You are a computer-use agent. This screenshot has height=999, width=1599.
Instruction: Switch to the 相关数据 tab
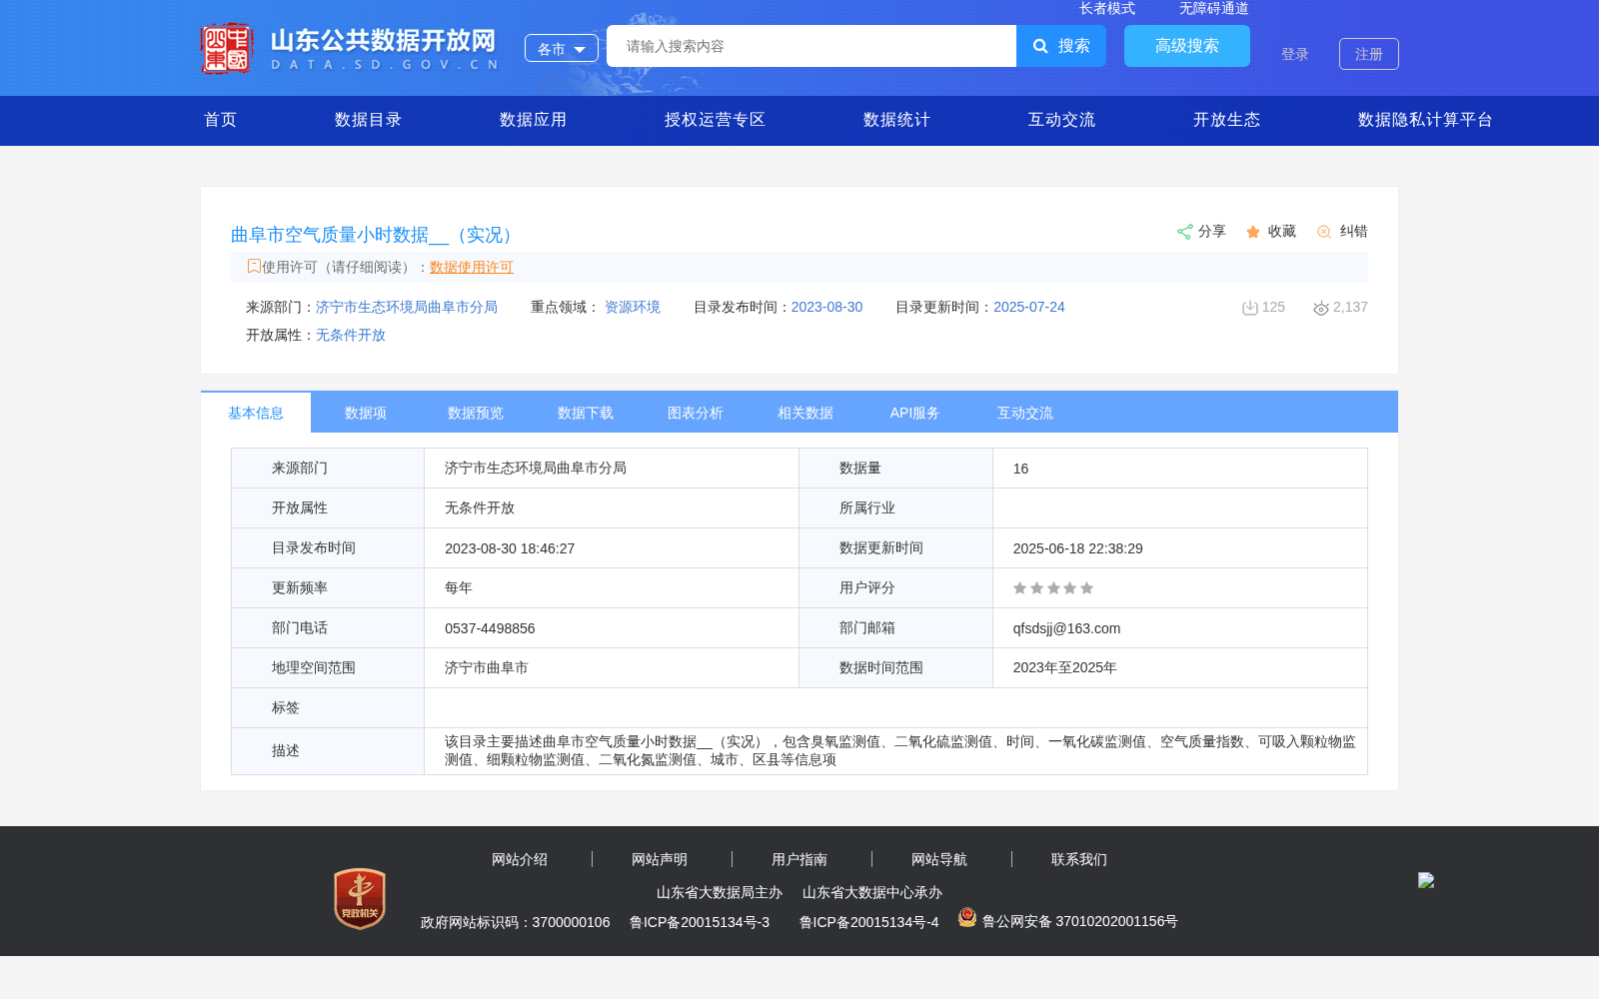coord(805,413)
